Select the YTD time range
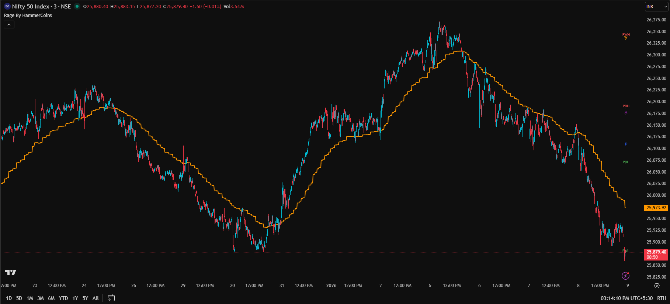This screenshot has width=670, height=304. pyautogui.click(x=63, y=298)
